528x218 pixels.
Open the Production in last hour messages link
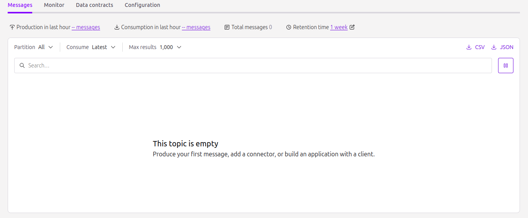click(86, 27)
